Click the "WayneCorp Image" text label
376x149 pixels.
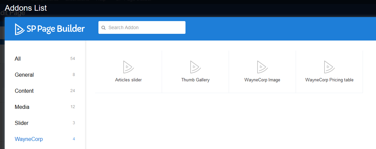point(262,80)
